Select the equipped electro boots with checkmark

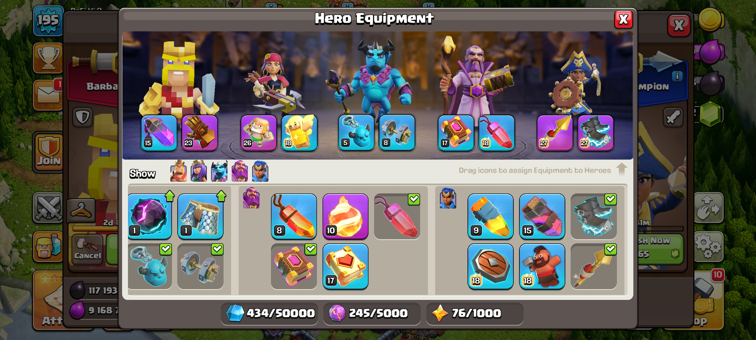594,216
